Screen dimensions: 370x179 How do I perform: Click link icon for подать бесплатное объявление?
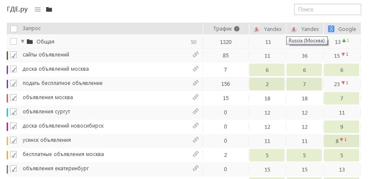pos(195,83)
